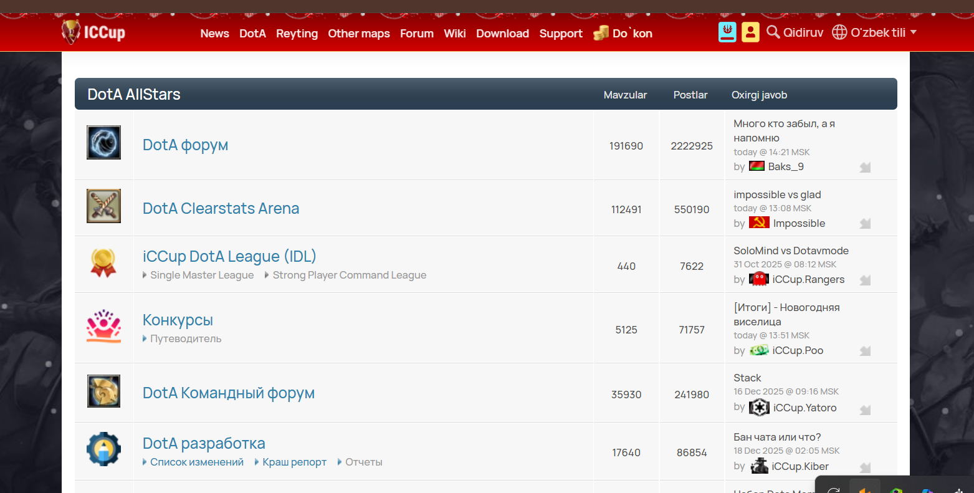Image resolution: width=974 pixels, height=493 pixels.
Task: Click the Postlar column header
Action: pos(690,95)
